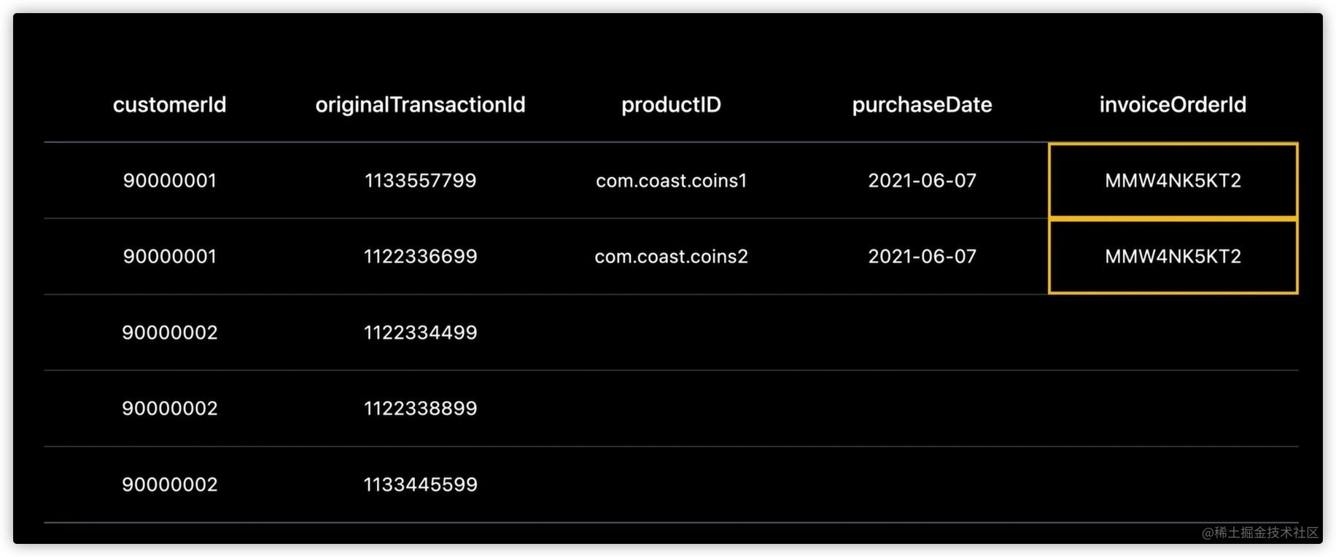Image resolution: width=1336 pixels, height=557 pixels.
Task: Select the com.coast.coins2 product cell
Action: click(671, 257)
